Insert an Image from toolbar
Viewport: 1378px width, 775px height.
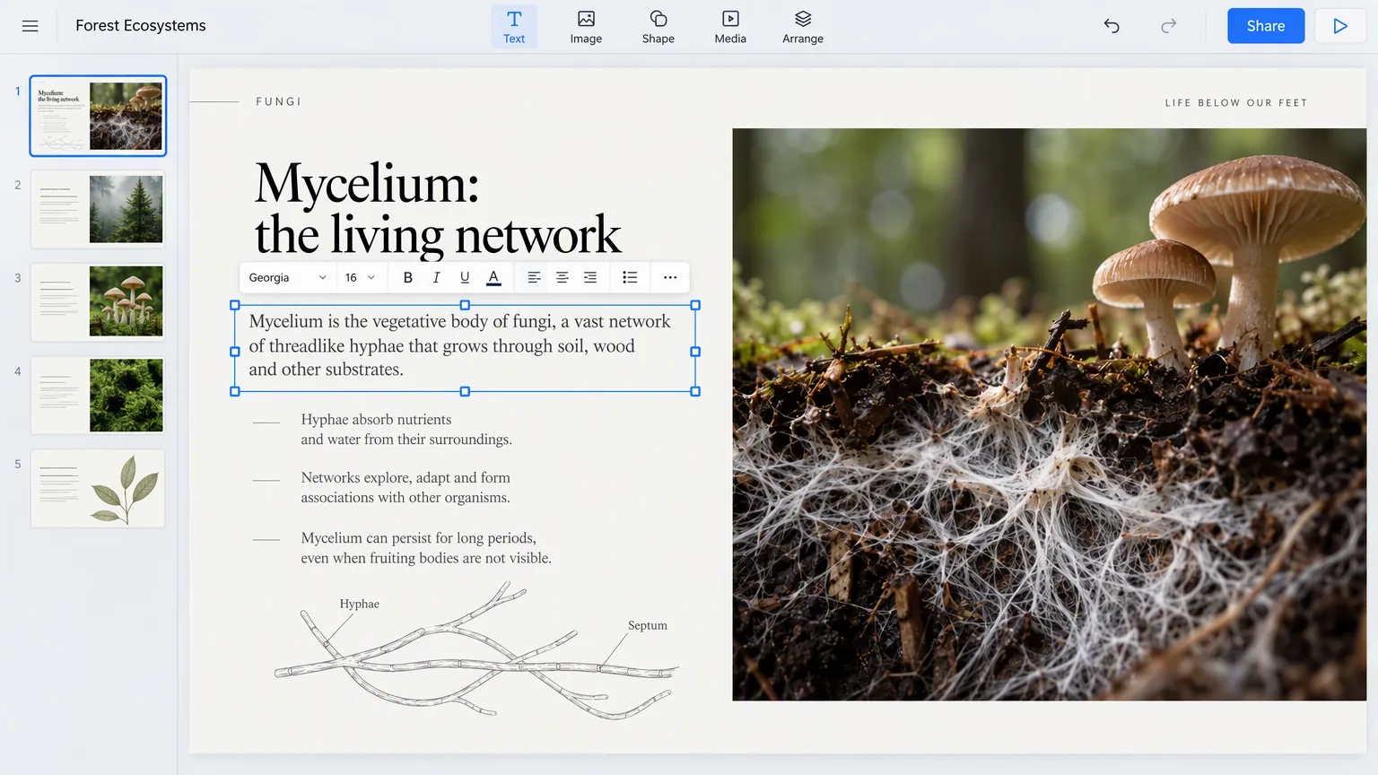pyautogui.click(x=586, y=26)
